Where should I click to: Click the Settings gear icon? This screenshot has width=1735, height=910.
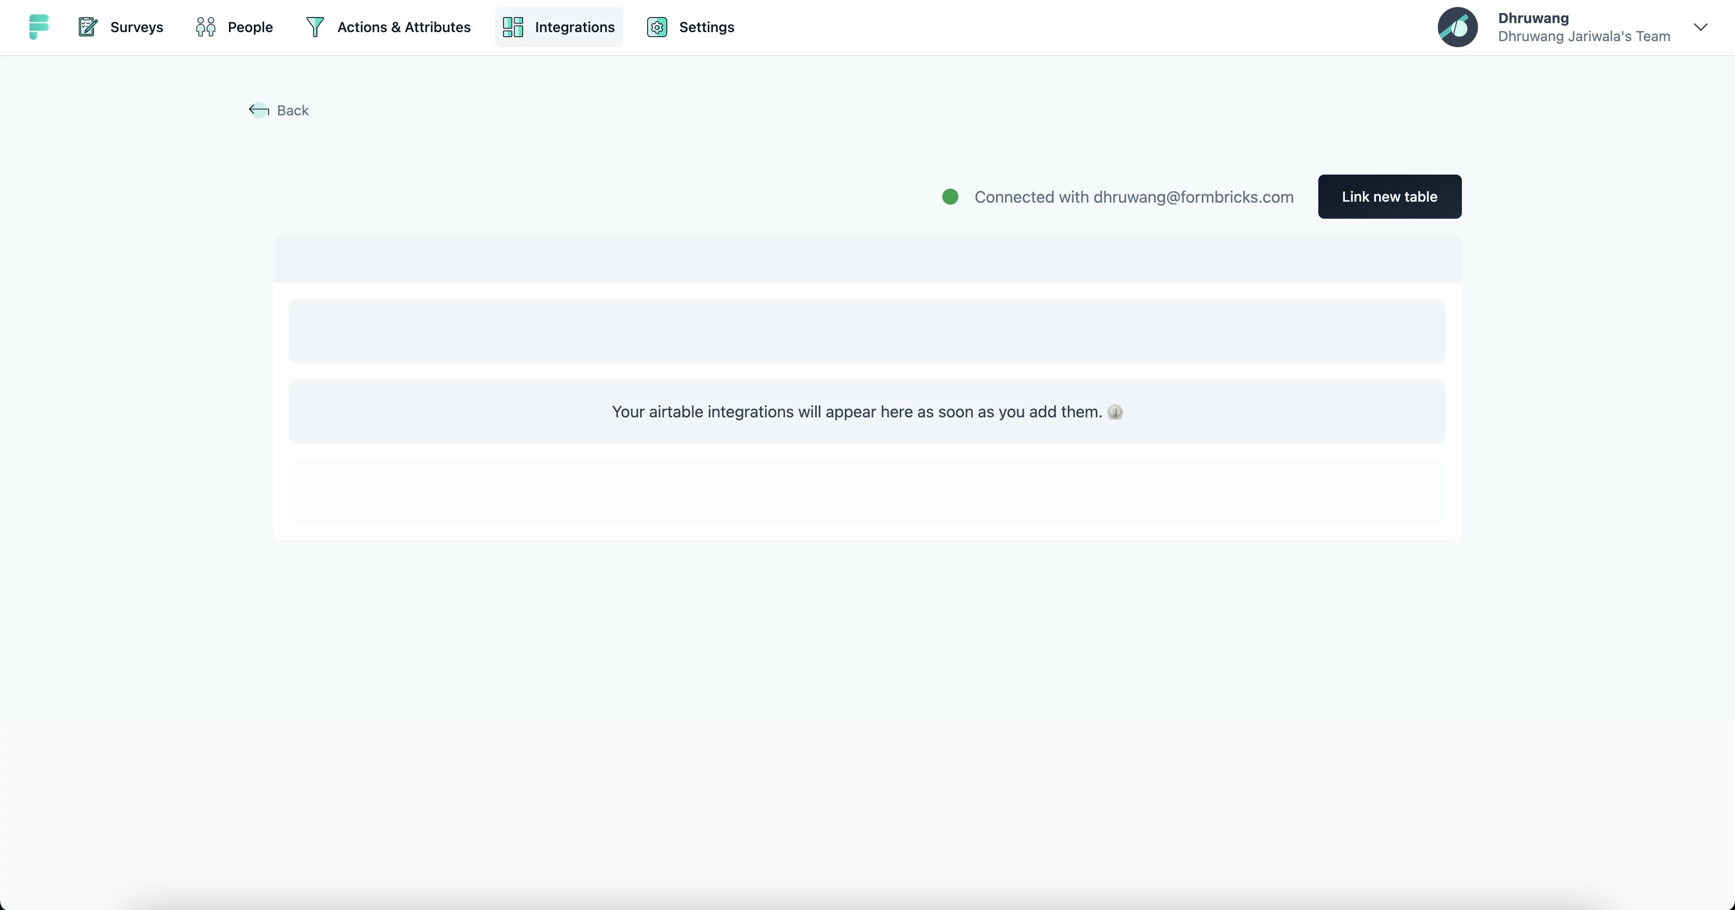pos(657,27)
